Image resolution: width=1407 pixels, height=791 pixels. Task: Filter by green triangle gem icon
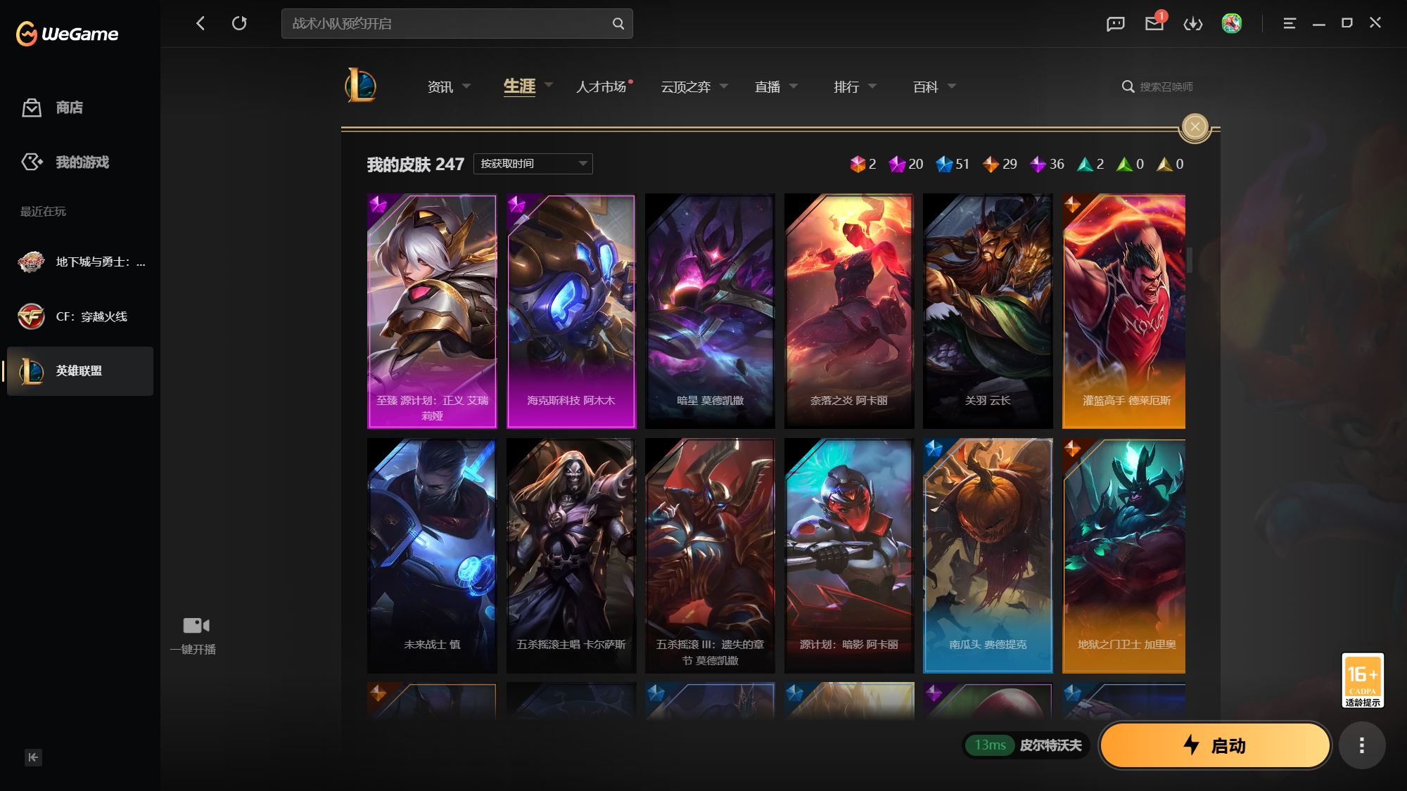(1124, 164)
